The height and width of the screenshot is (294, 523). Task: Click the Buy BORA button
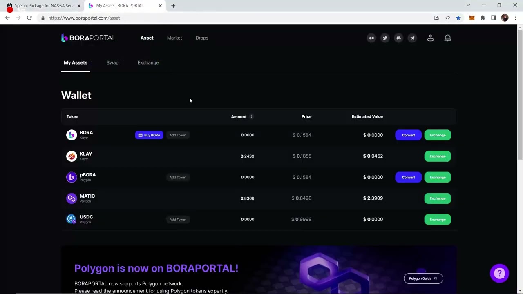(149, 135)
